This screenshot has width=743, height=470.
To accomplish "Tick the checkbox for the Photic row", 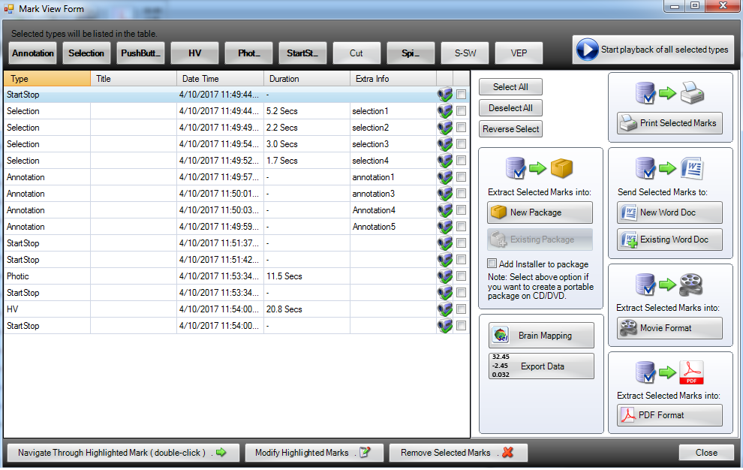I will [461, 276].
